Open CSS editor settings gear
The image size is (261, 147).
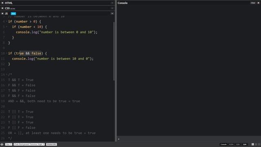pyautogui.click(x=2, y=8)
